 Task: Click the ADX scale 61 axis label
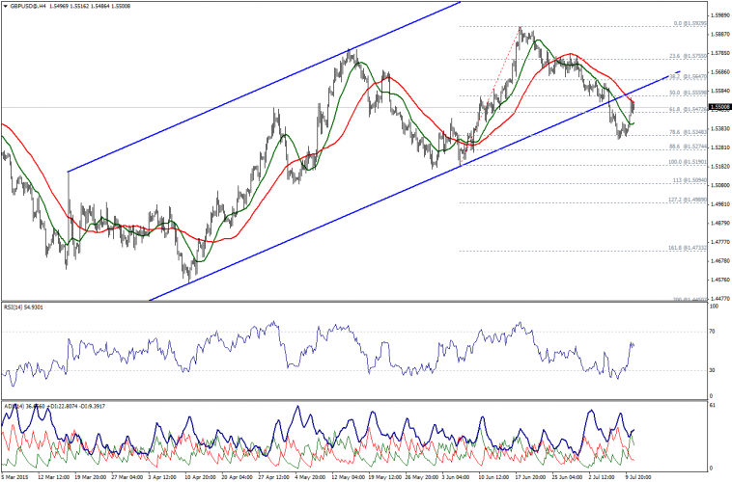(713, 406)
